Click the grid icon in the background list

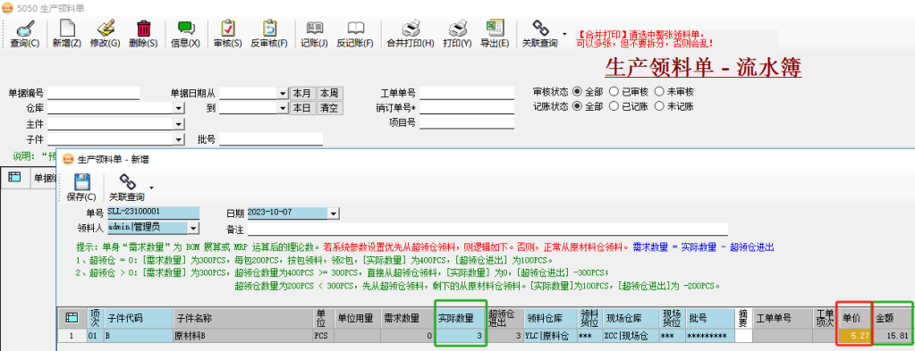tap(14, 177)
